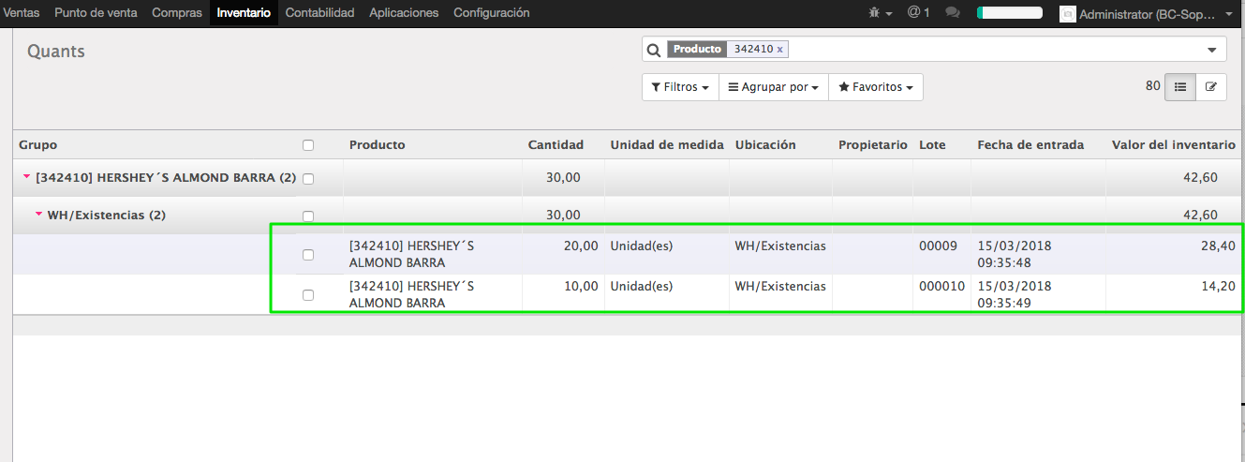Open the Favoritos dropdown
1245x462 pixels.
tap(876, 87)
